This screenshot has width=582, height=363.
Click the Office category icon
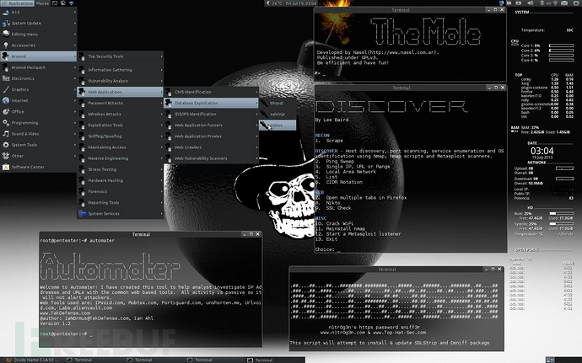(6, 112)
